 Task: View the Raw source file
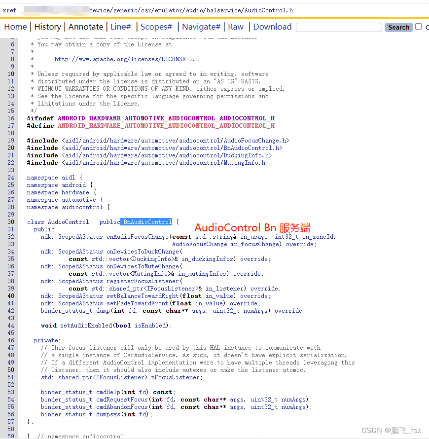(236, 27)
